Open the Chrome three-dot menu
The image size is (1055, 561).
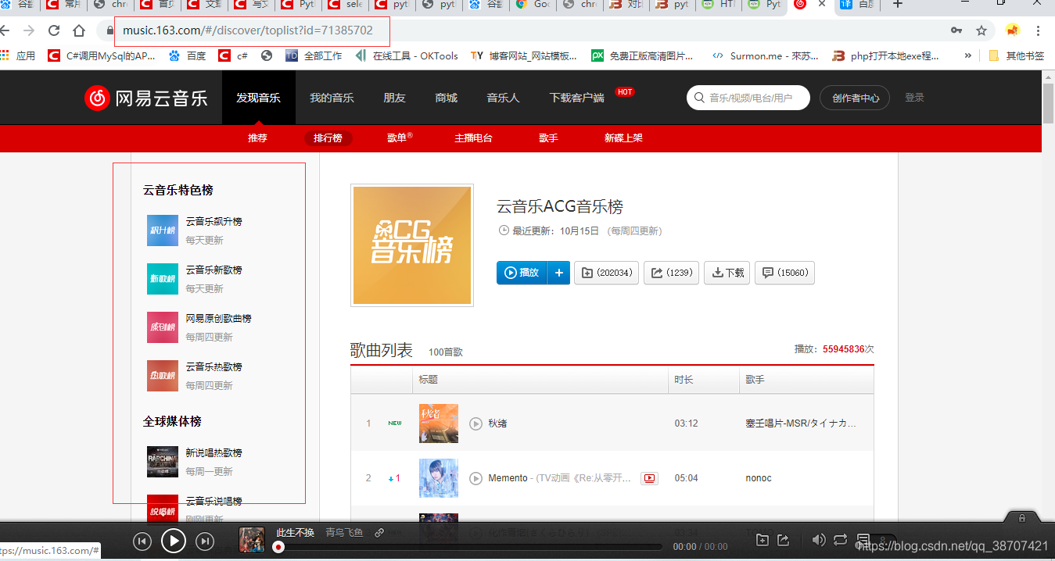pos(1039,30)
